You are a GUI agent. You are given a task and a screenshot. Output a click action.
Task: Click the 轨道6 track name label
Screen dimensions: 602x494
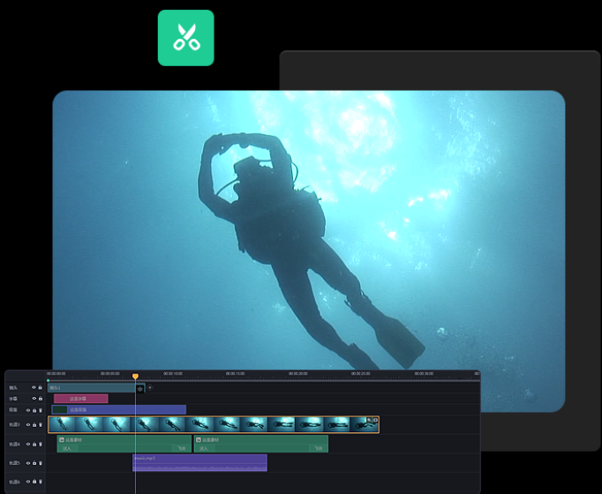coord(15,482)
